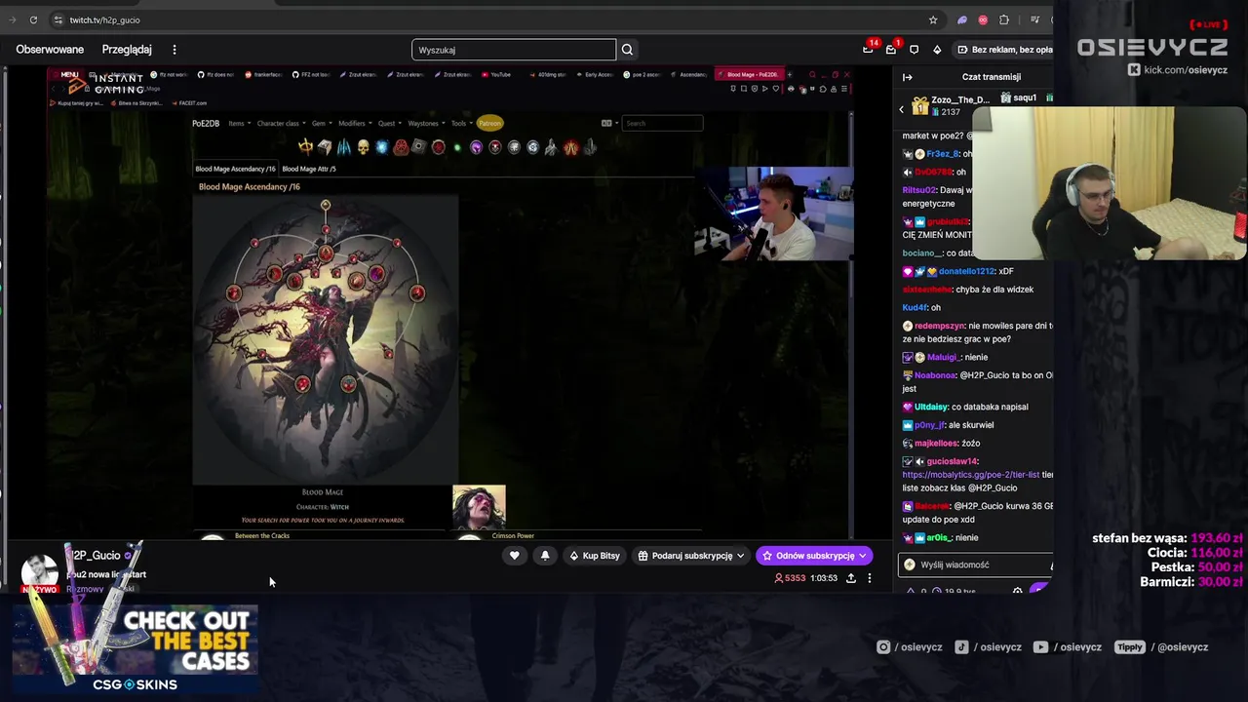Switch to the 'Blood Mage - PoE2DB' streamed browser tab

pyautogui.click(x=751, y=75)
